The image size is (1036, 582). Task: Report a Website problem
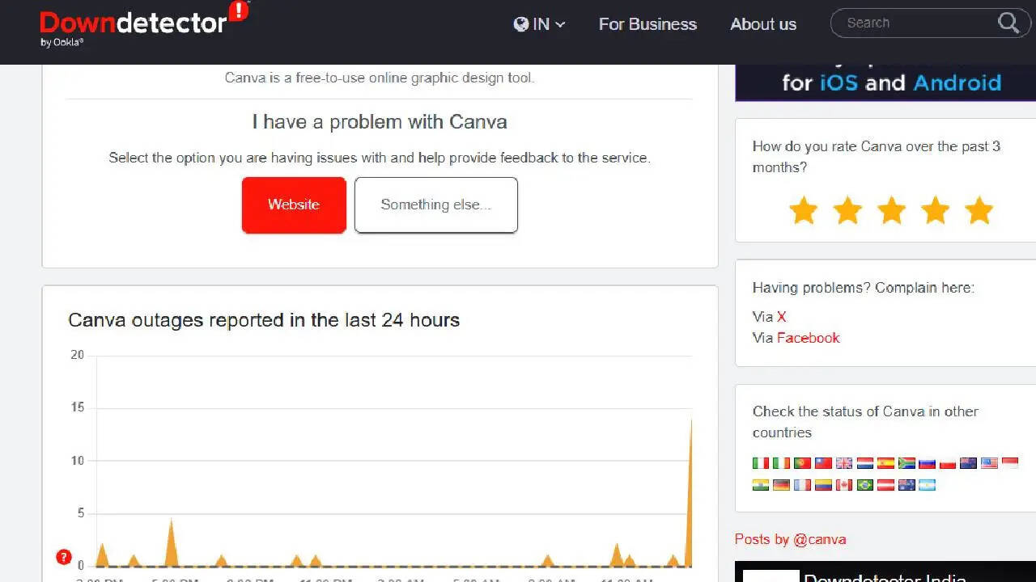[x=294, y=205]
